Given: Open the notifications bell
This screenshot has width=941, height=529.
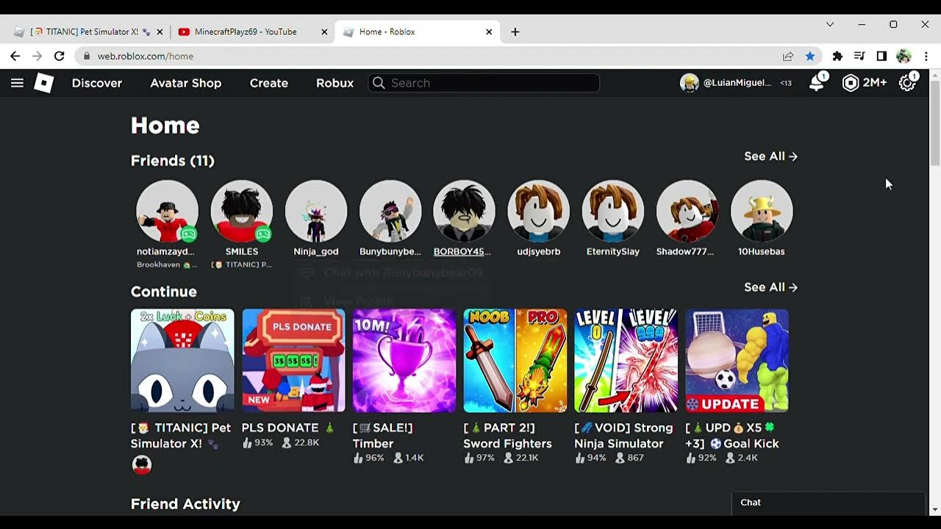Looking at the screenshot, I should click(817, 83).
